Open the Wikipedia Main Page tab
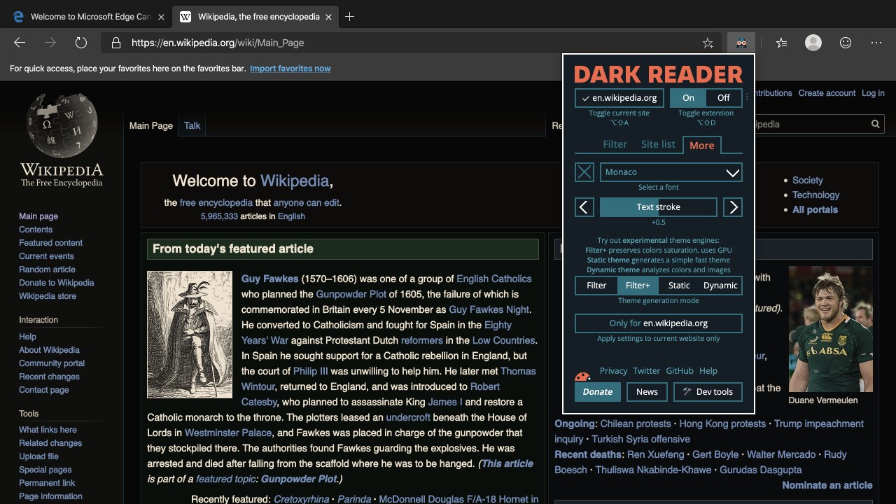Image resolution: width=896 pixels, height=504 pixels. pyautogui.click(x=151, y=126)
